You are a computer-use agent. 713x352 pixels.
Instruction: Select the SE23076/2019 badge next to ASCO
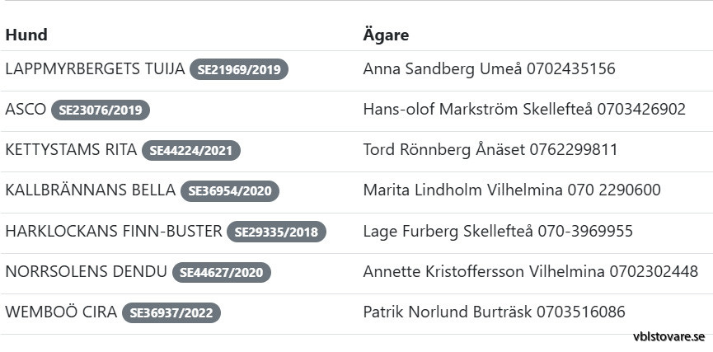click(101, 110)
